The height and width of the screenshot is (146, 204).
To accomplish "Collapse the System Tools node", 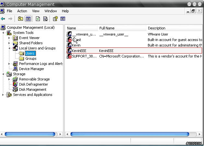I will (x=3, y=33).
